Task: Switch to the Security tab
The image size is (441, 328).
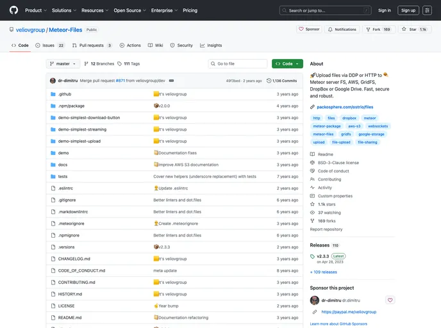Action: click(x=181, y=45)
